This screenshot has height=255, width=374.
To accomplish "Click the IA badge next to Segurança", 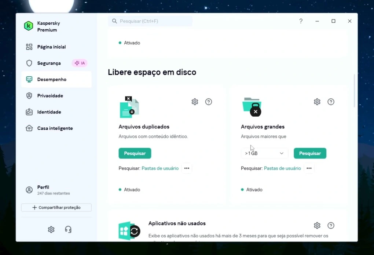I will click(x=80, y=63).
